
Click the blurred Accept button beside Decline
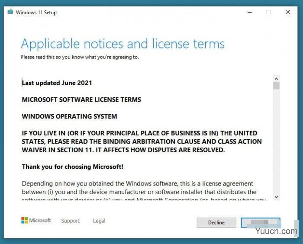click(261, 222)
